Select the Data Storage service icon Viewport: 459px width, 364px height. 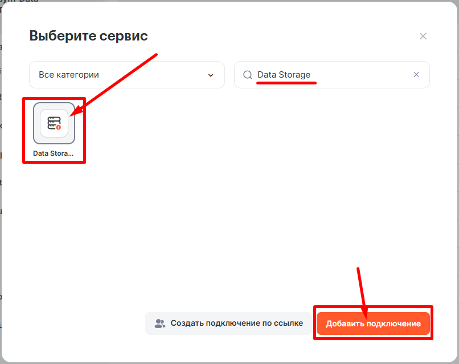54,123
